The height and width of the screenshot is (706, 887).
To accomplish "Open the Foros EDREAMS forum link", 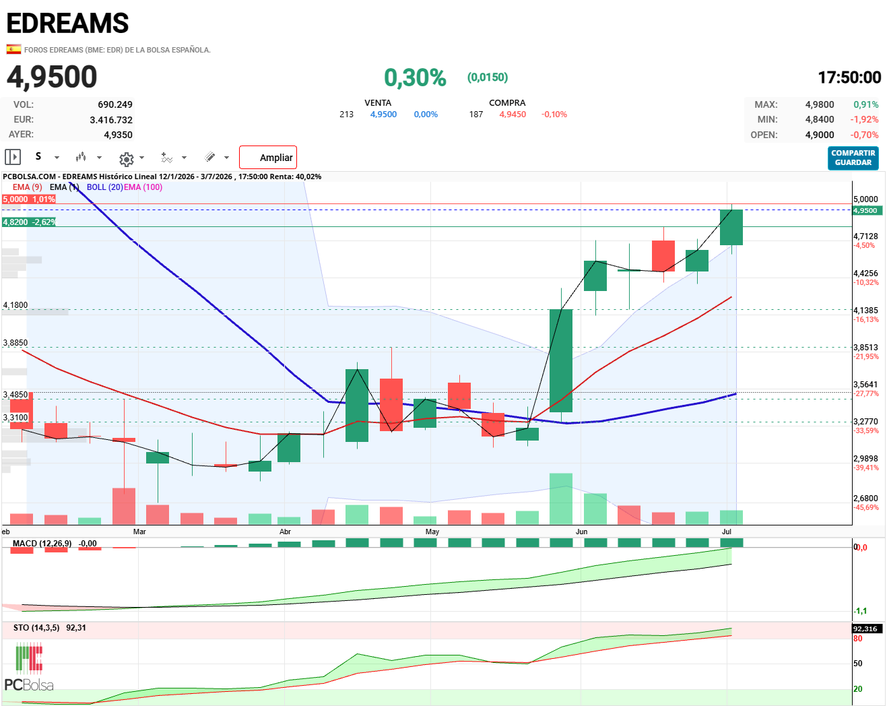I will coord(117,50).
